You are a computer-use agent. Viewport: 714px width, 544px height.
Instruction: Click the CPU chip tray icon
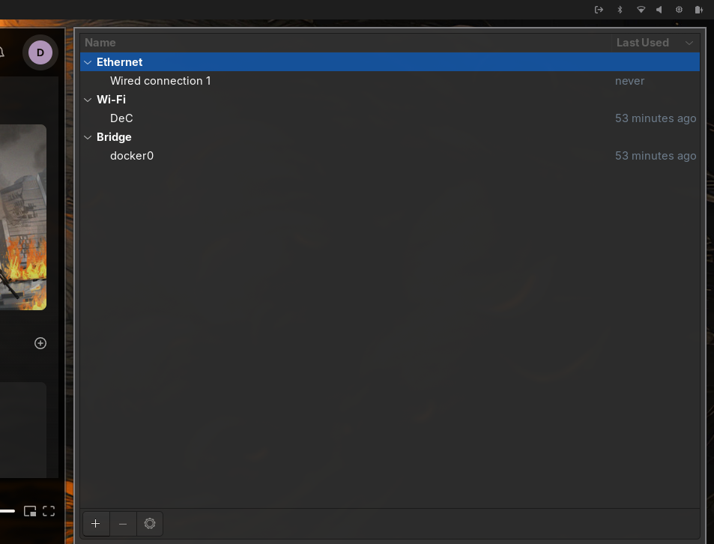pos(679,10)
